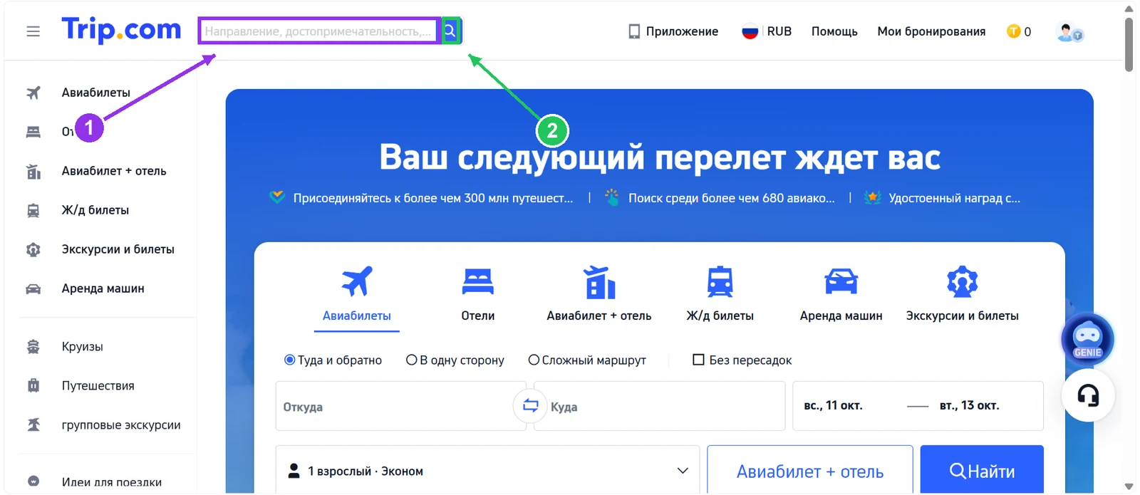This screenshot has height=495, width=1140.
Task: Select В одну сторону radio button
Action: [x=411, y=360]
